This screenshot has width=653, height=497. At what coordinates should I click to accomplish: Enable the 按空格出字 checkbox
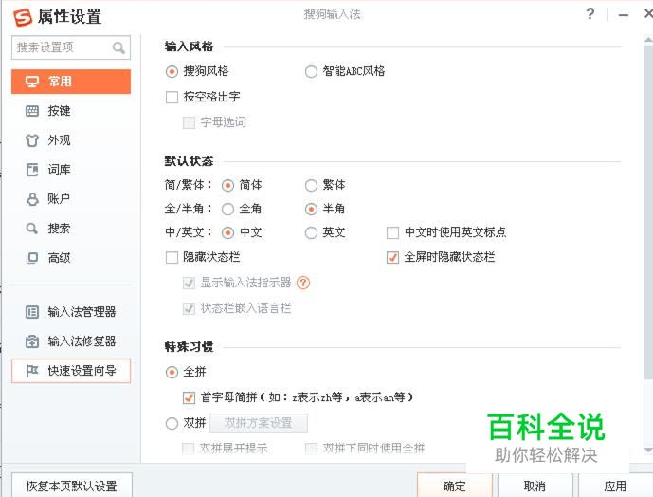(x=172, y=97)
